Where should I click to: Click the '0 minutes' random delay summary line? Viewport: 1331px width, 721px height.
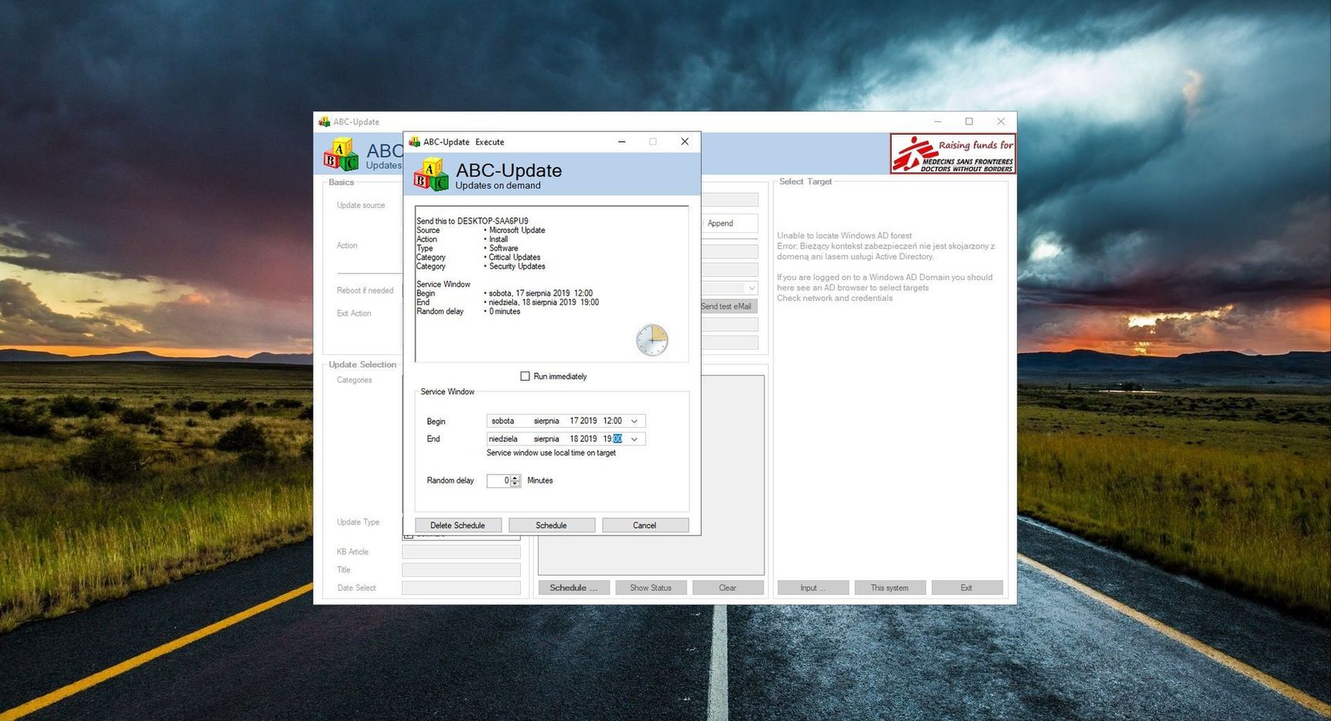click(x=505, y=312)
